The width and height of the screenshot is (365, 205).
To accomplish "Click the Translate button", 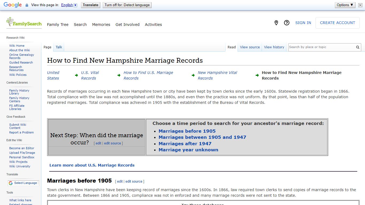I will pos(91,5).
